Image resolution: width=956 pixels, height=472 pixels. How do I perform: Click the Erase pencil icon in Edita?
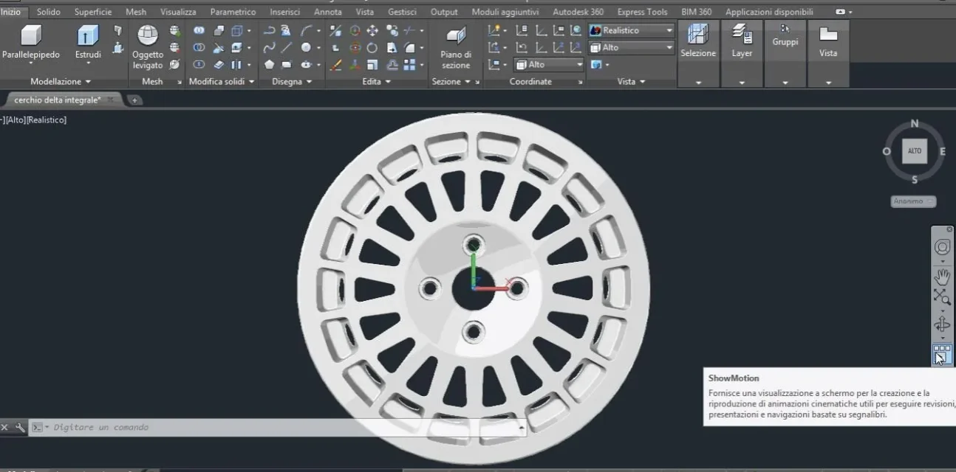tap(336, 64)
